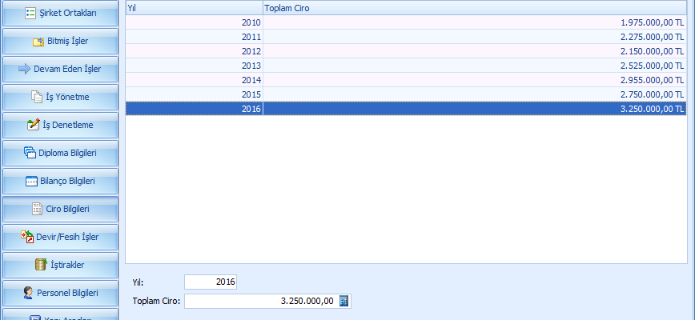
Task: Open Personel Bilgileri section
Action: pos(61,293)
